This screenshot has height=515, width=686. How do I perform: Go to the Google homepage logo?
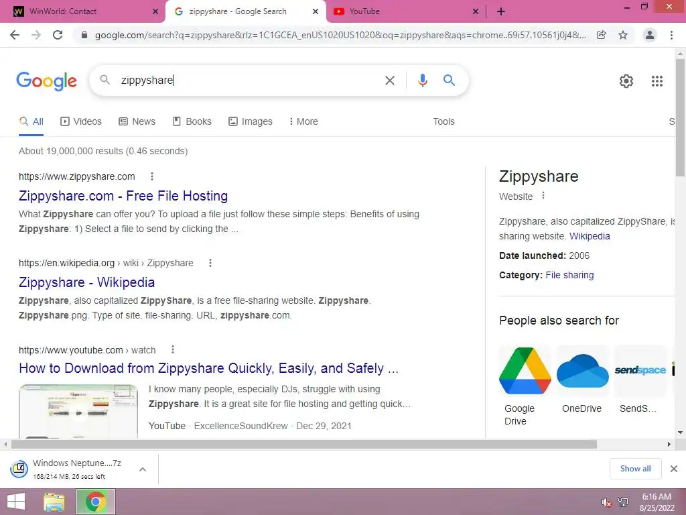tap(46, 81)
